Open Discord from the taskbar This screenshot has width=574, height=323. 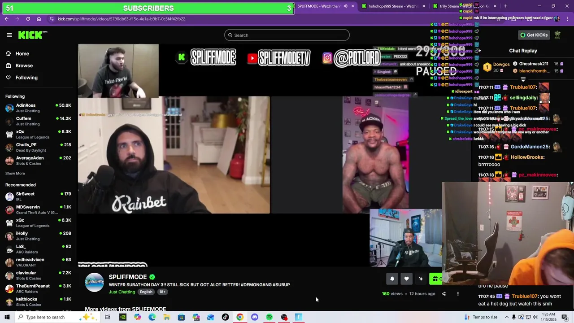click(x=255, y=317)
